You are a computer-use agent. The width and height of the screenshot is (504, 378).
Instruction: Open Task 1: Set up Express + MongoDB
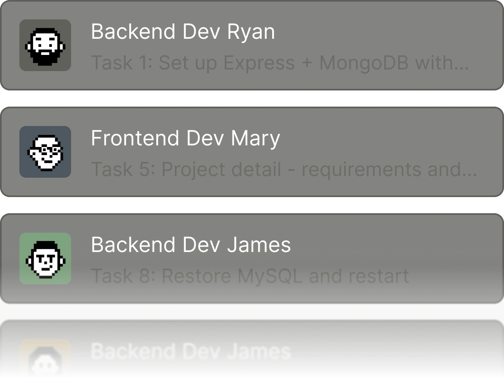pyautogui.click(x=280, y=63)
